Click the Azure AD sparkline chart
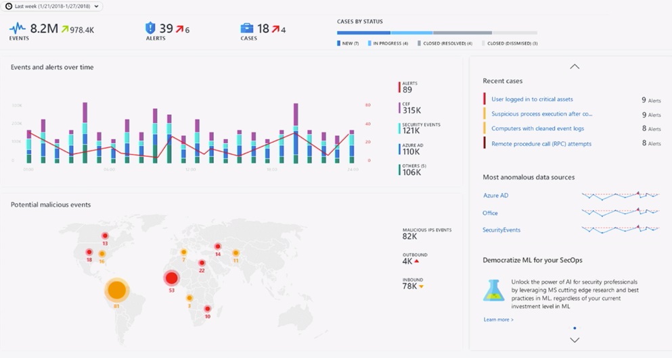This screenshot has height=358, width=672. click(x=620, y=195)
